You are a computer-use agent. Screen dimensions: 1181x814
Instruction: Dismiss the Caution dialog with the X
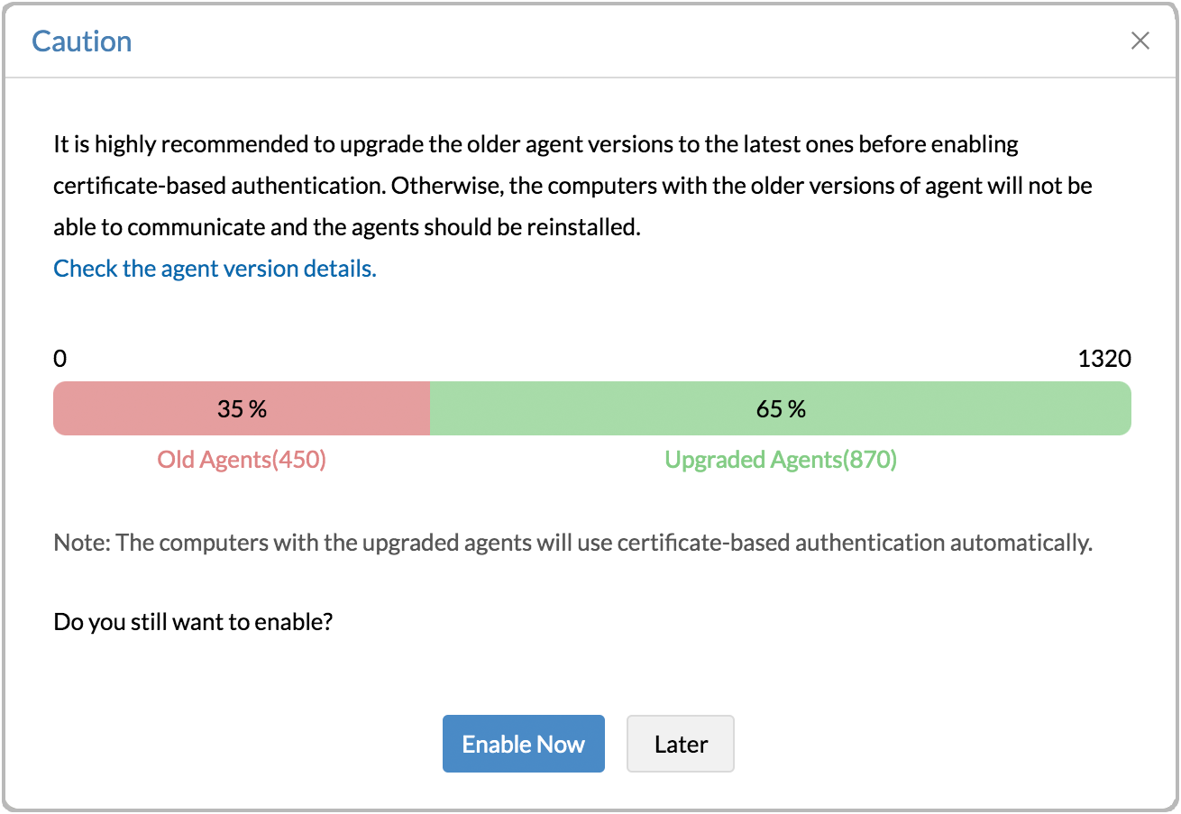[x=1140, y=41]
